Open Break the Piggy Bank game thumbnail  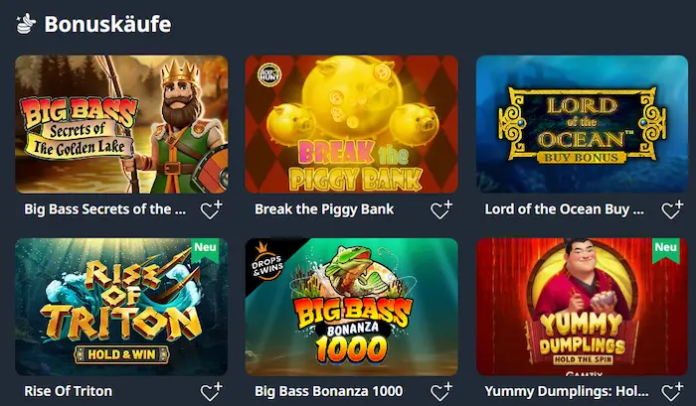point(352,124)
